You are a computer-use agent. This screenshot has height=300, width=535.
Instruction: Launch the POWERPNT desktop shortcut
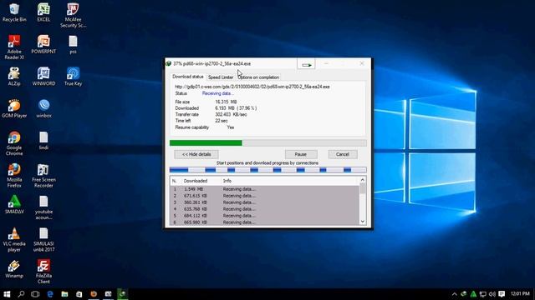[x=43, y=45]
